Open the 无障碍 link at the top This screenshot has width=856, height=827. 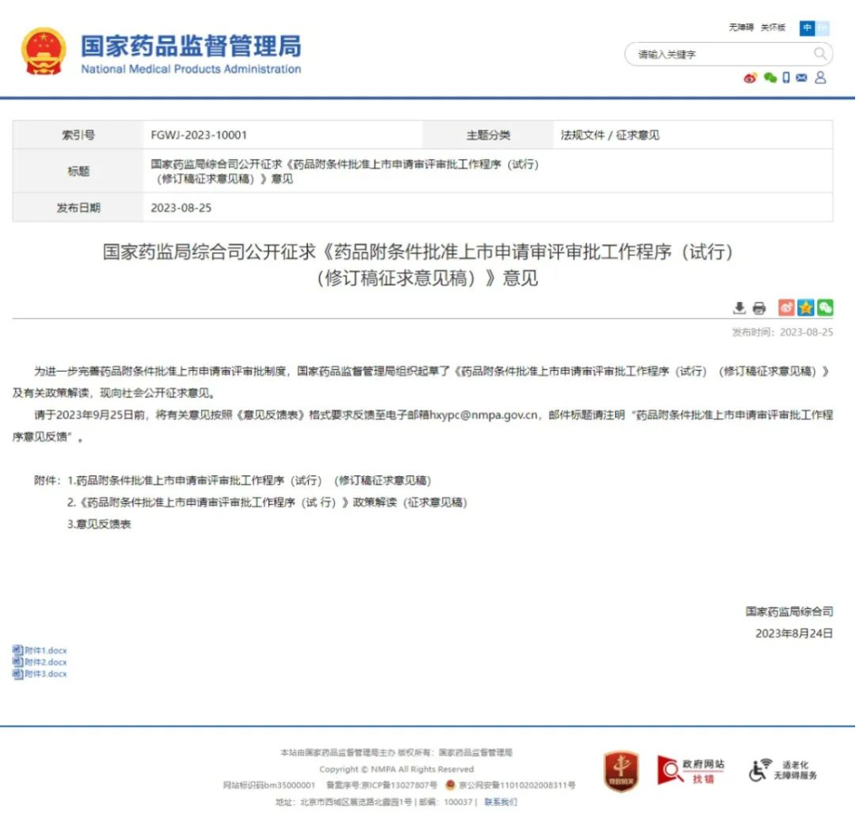(x=741, y=27)
